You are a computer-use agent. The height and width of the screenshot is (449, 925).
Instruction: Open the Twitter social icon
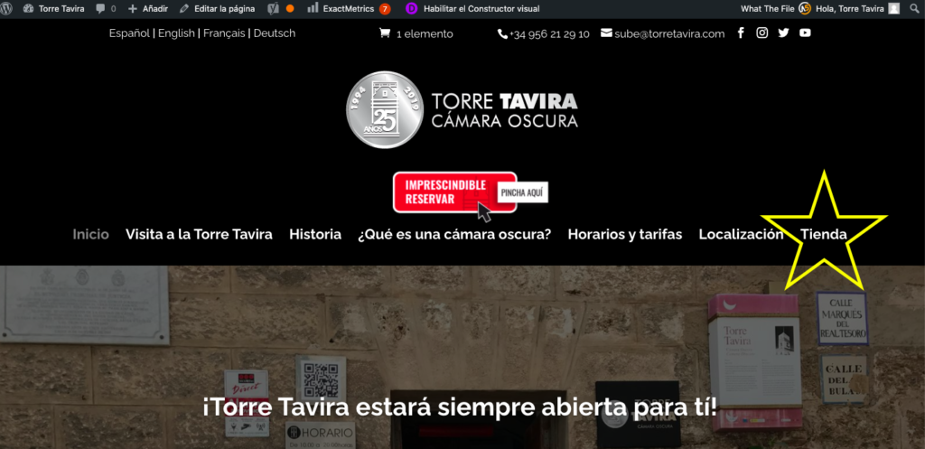pos(783,33)
